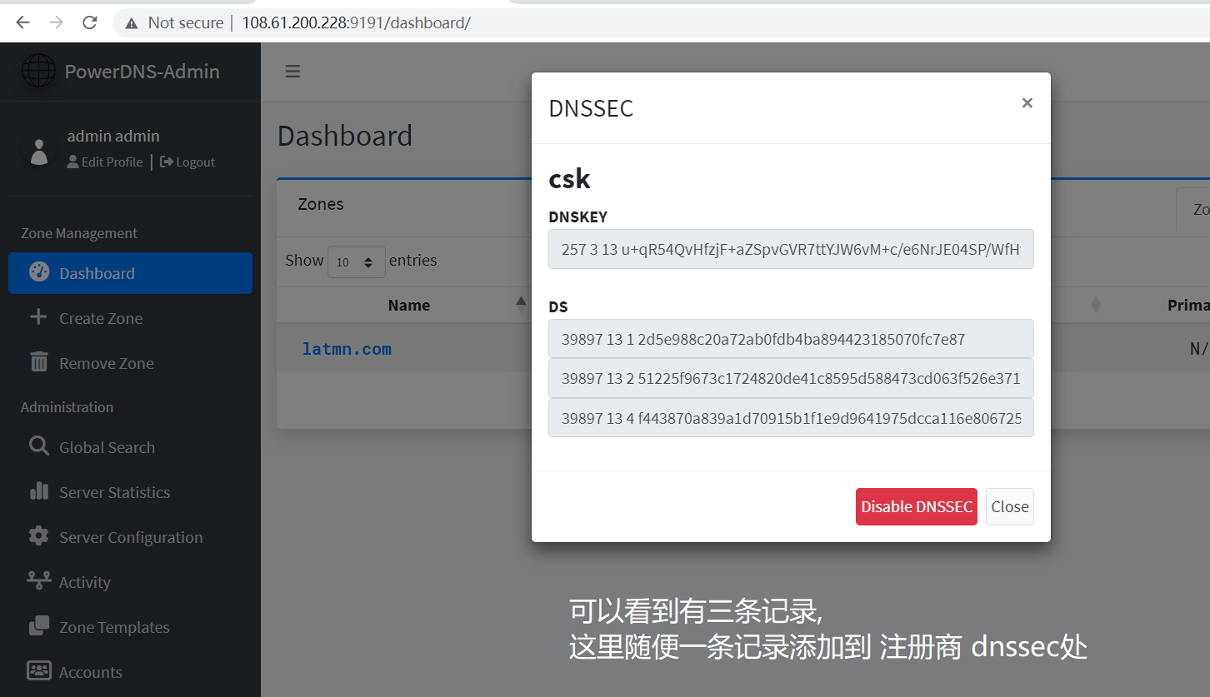Click the Close button in dialog
Image resolution: width=1210 pixels, height=697 pixels.
point(1009,506)
